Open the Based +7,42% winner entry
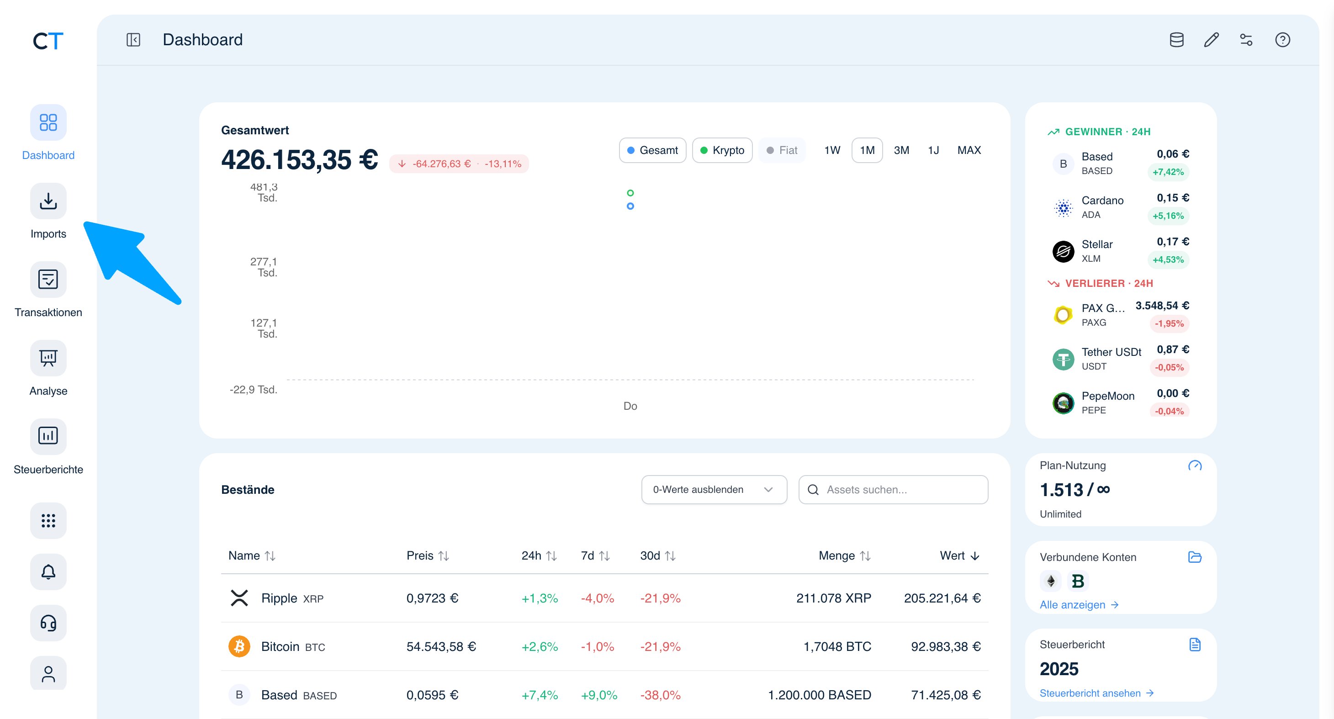The height and width of the screenshot is (719, 1334). click(x=1120, y=164)
